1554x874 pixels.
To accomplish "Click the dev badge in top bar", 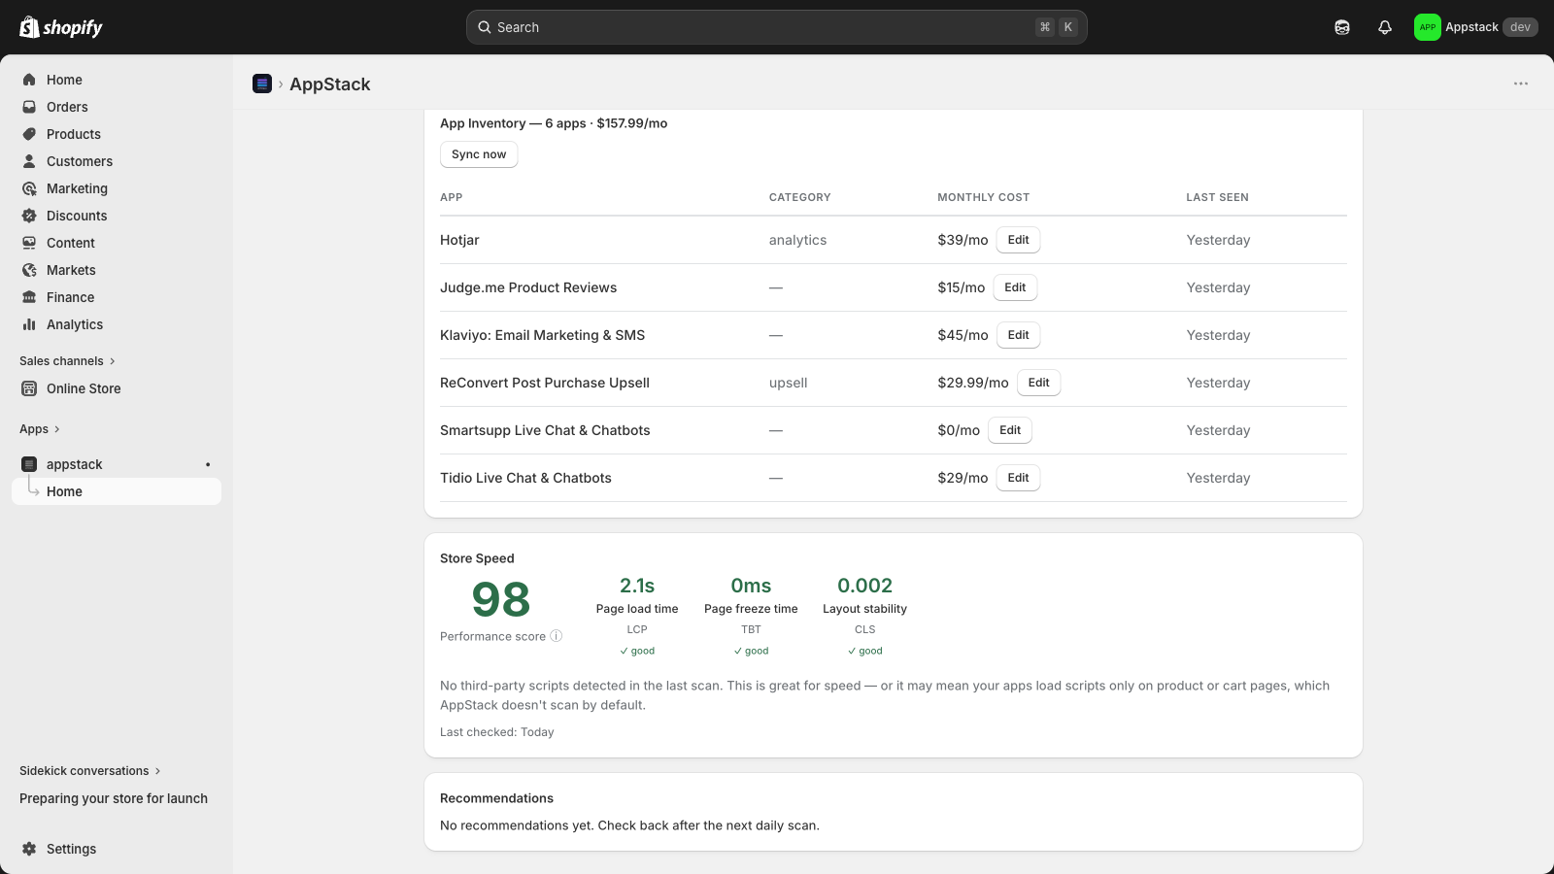I will pyautogui.click(x=1520, y=27).
